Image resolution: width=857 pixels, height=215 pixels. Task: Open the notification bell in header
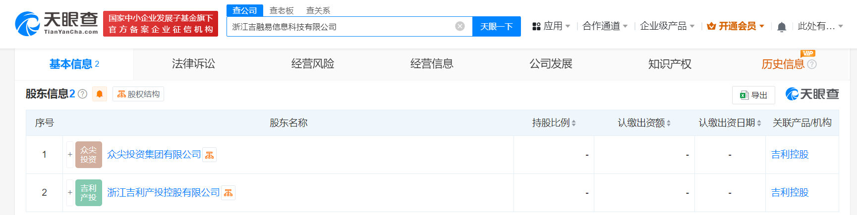point(782,27)
